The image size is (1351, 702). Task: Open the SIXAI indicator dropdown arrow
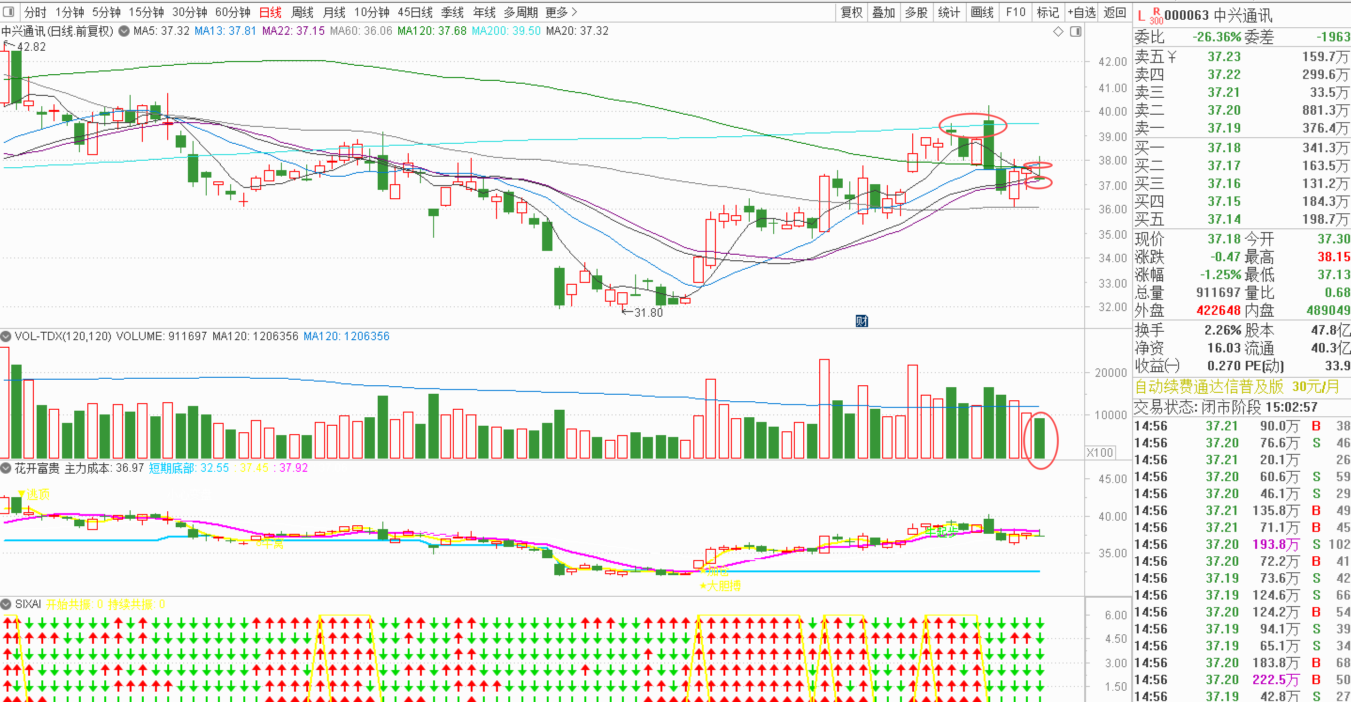pos(6,604)
